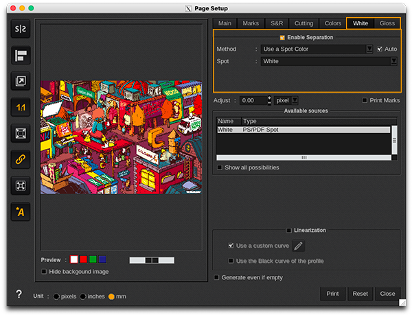Enable the Print Marks checkbox
The image size is (412, 315).
coord(365,100)
